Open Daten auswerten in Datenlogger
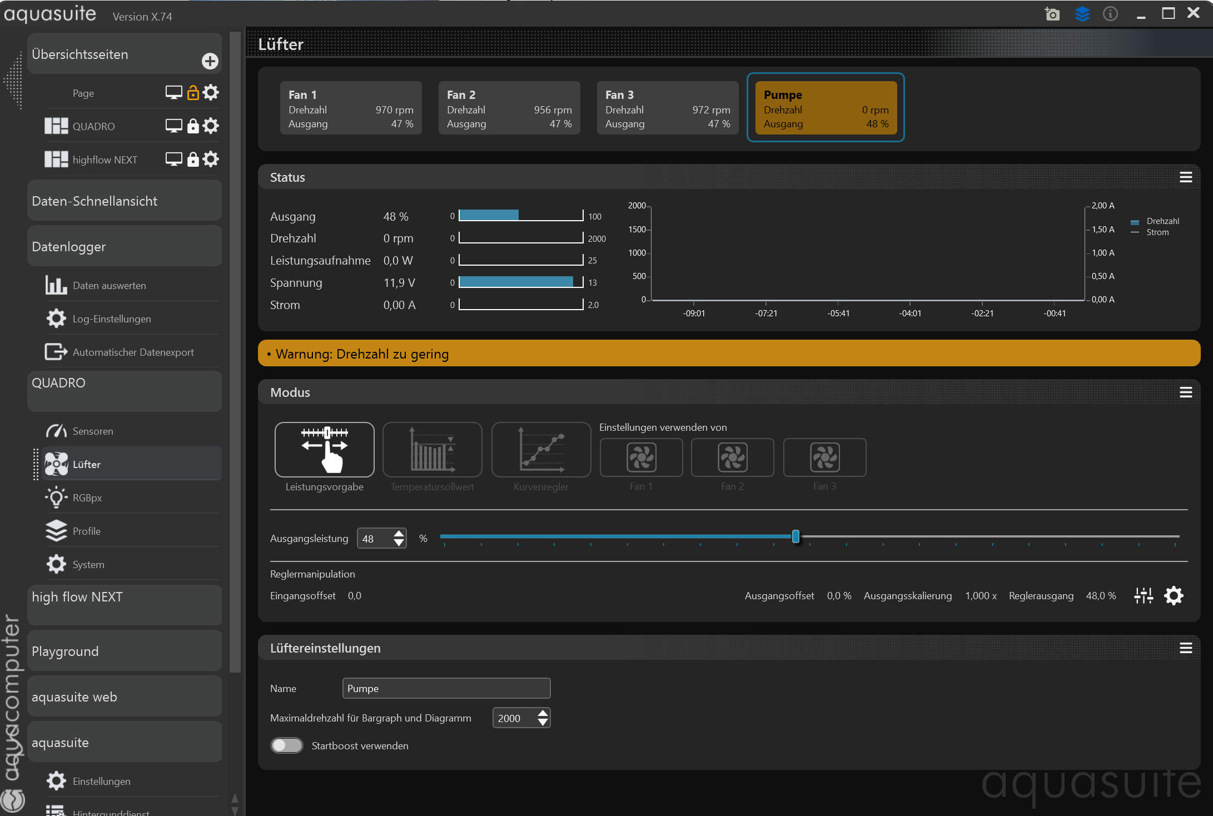This screenshot has height=816, width=1213. tap(131, 286)
